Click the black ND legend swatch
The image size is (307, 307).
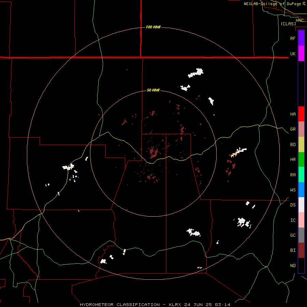point(301,265)
